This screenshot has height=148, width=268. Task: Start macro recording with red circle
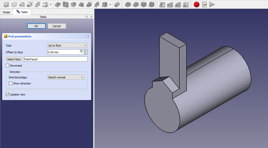pos(197,4)
